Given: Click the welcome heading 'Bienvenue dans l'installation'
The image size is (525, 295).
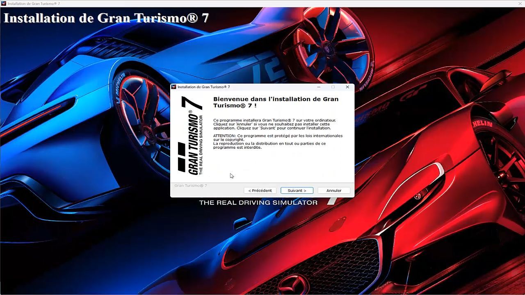Looking at the screenshot, I should tap(276, 102).
